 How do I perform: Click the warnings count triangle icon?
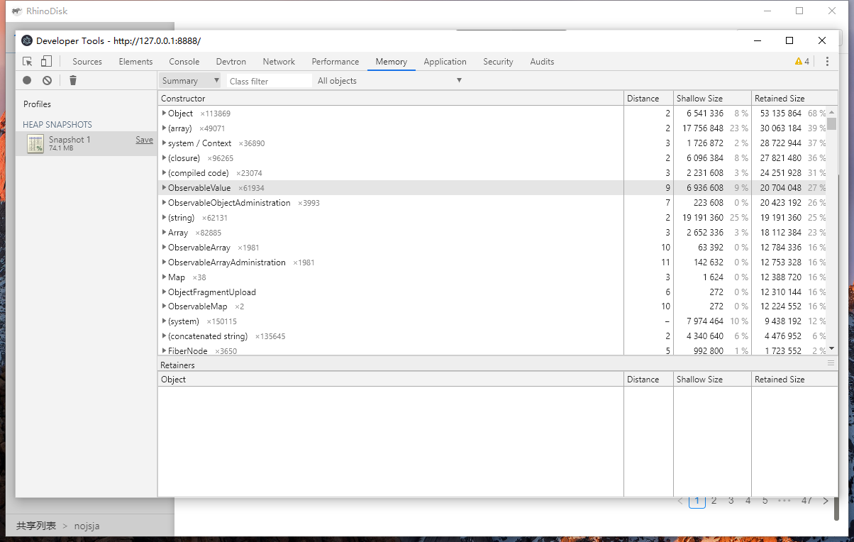point(799,62)
